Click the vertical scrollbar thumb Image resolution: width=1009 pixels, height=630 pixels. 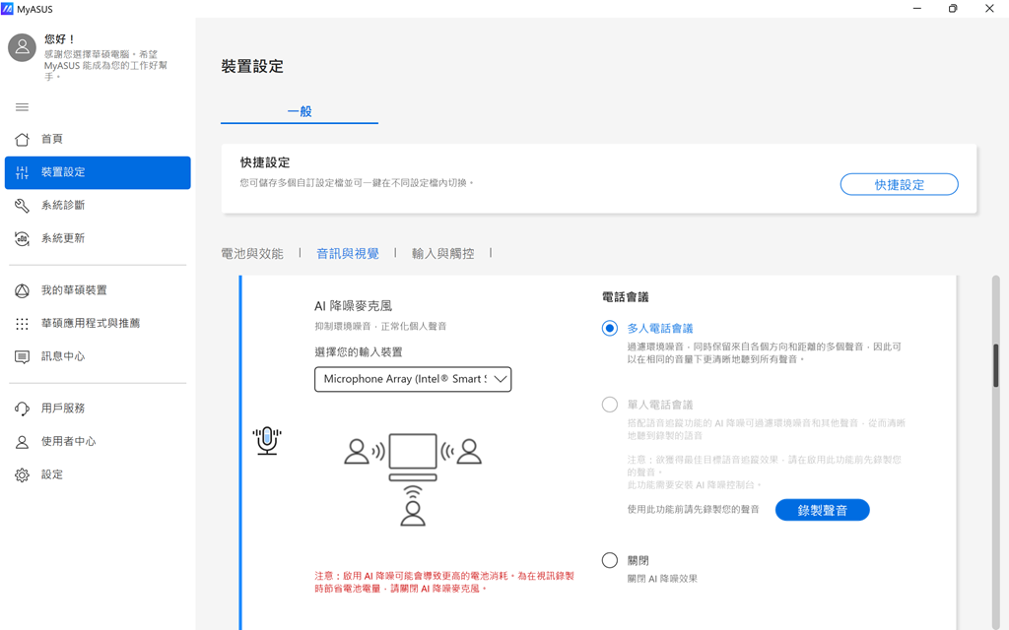(x=995, y=365)
